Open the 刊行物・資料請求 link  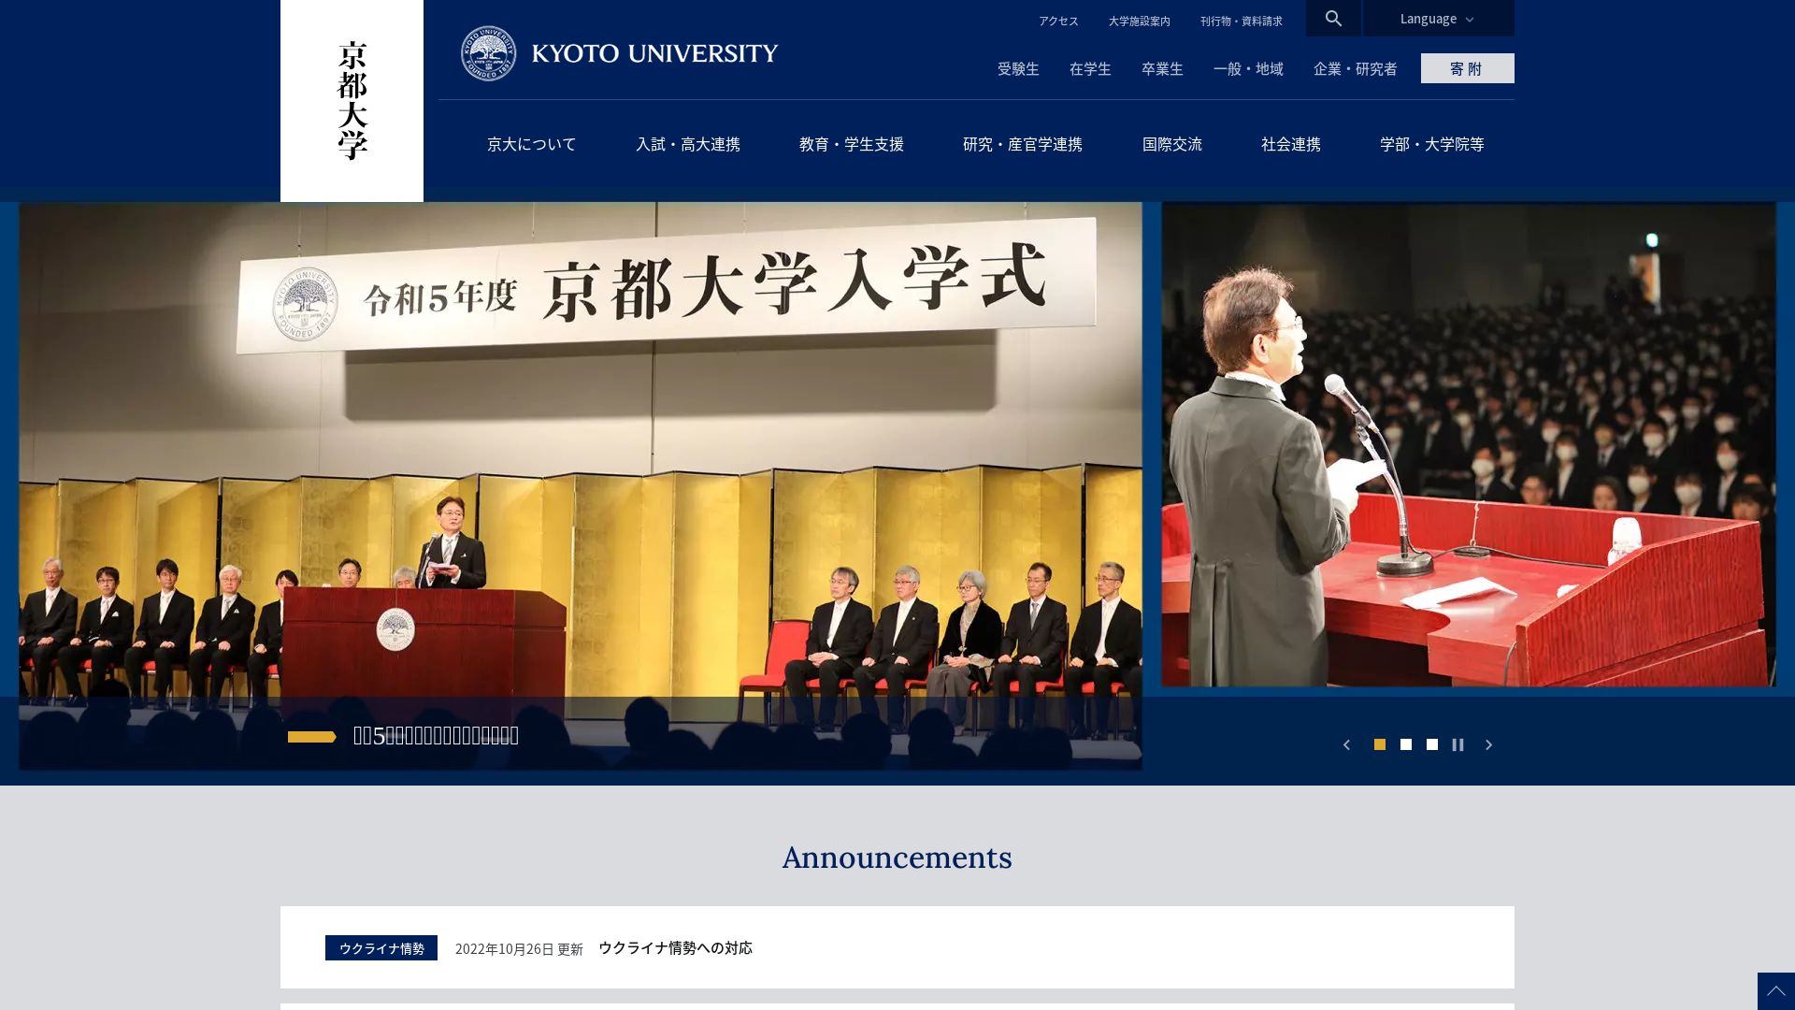tap(1241, 21)
